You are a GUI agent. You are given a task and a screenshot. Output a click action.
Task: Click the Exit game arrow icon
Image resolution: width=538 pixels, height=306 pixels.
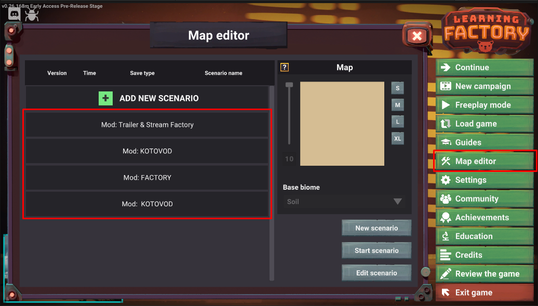pyautogui.click(x=446, y=292)
